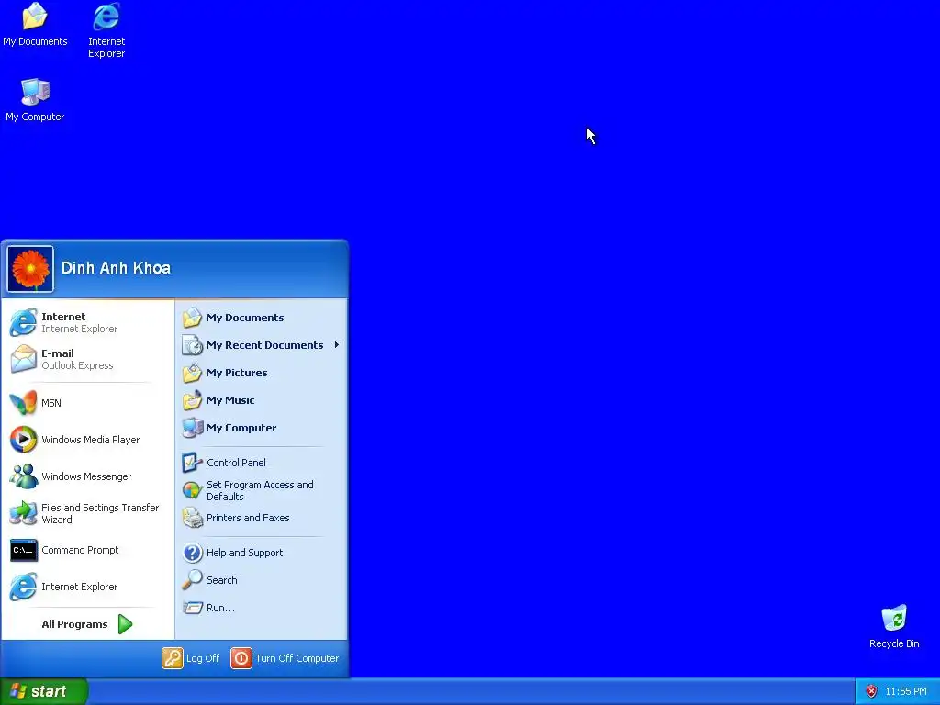Click the Dinh Anh Khoa user name
Image resolution: width=940 pixels, height=705 pixels.
pos(116,268)
